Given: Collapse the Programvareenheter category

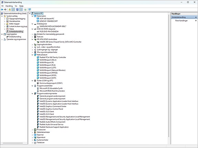Looking at the screenshot, I should click(32, 86).
